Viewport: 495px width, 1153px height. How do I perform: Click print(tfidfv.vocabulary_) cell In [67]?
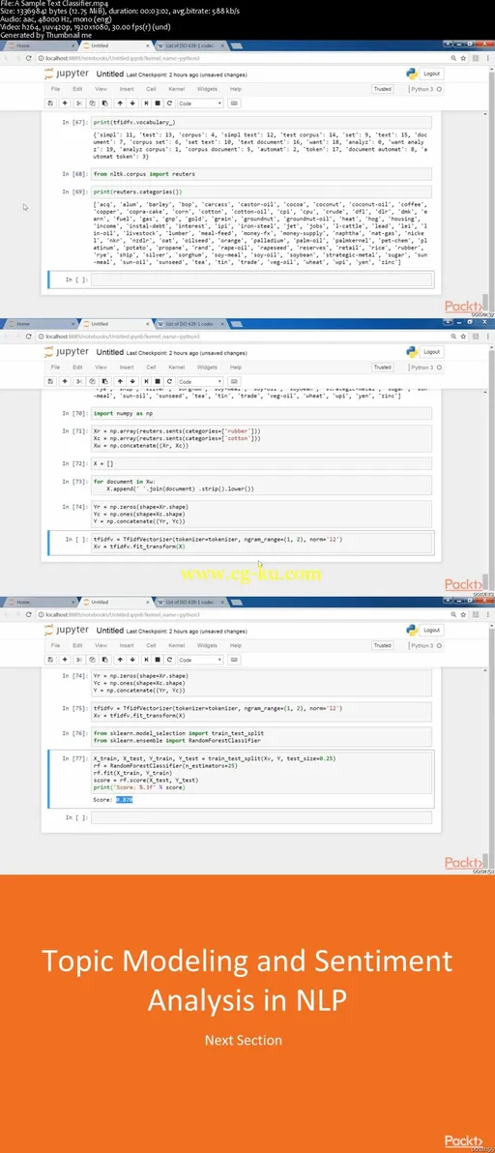262,122
